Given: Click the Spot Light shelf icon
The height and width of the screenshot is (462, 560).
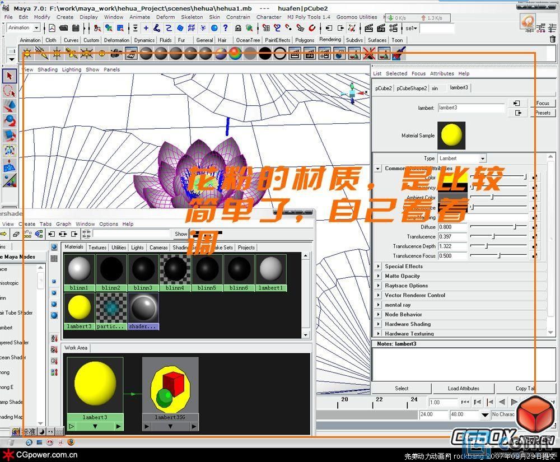Looking at the screenshot, I should (x=72, y=54).
